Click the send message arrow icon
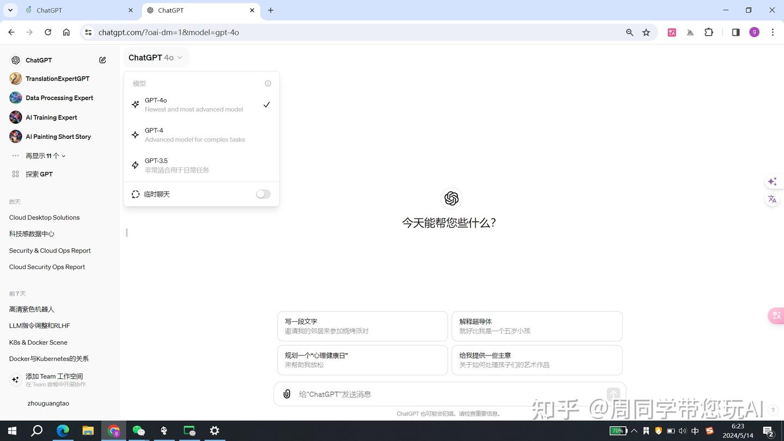The width and height of the screenshot is (784, 441). 612,394
